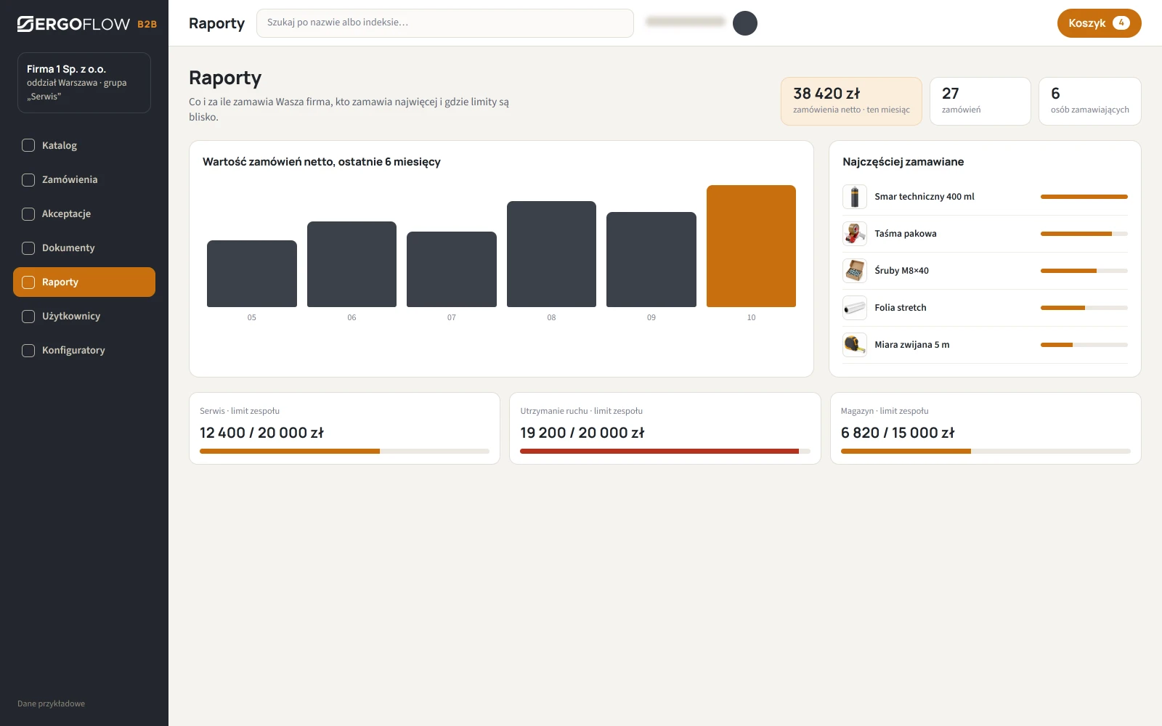Click the 6 osób zamawiających card
This screenshot has width=1162, height=726.
pyautogui.click(x=1090, y=101)
